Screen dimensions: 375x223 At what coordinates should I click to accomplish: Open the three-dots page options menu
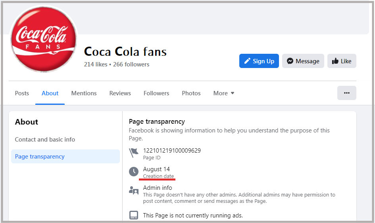347,93
